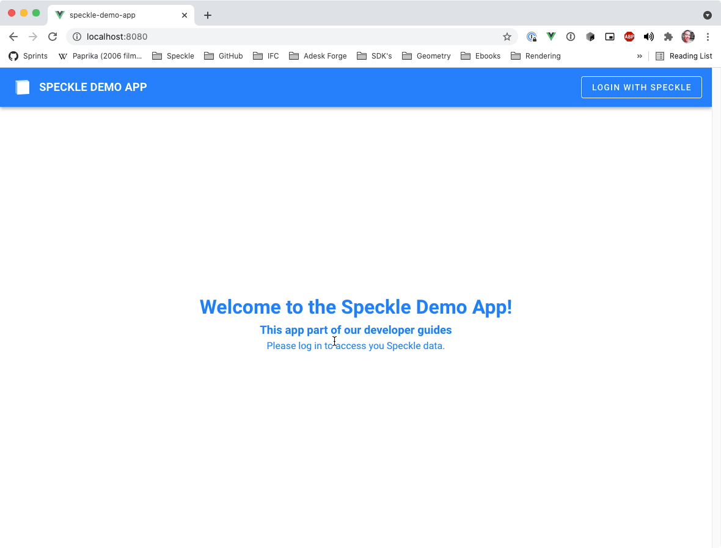
Task: Toggle picture-in-picture extension icon
Action: point(610,37)
